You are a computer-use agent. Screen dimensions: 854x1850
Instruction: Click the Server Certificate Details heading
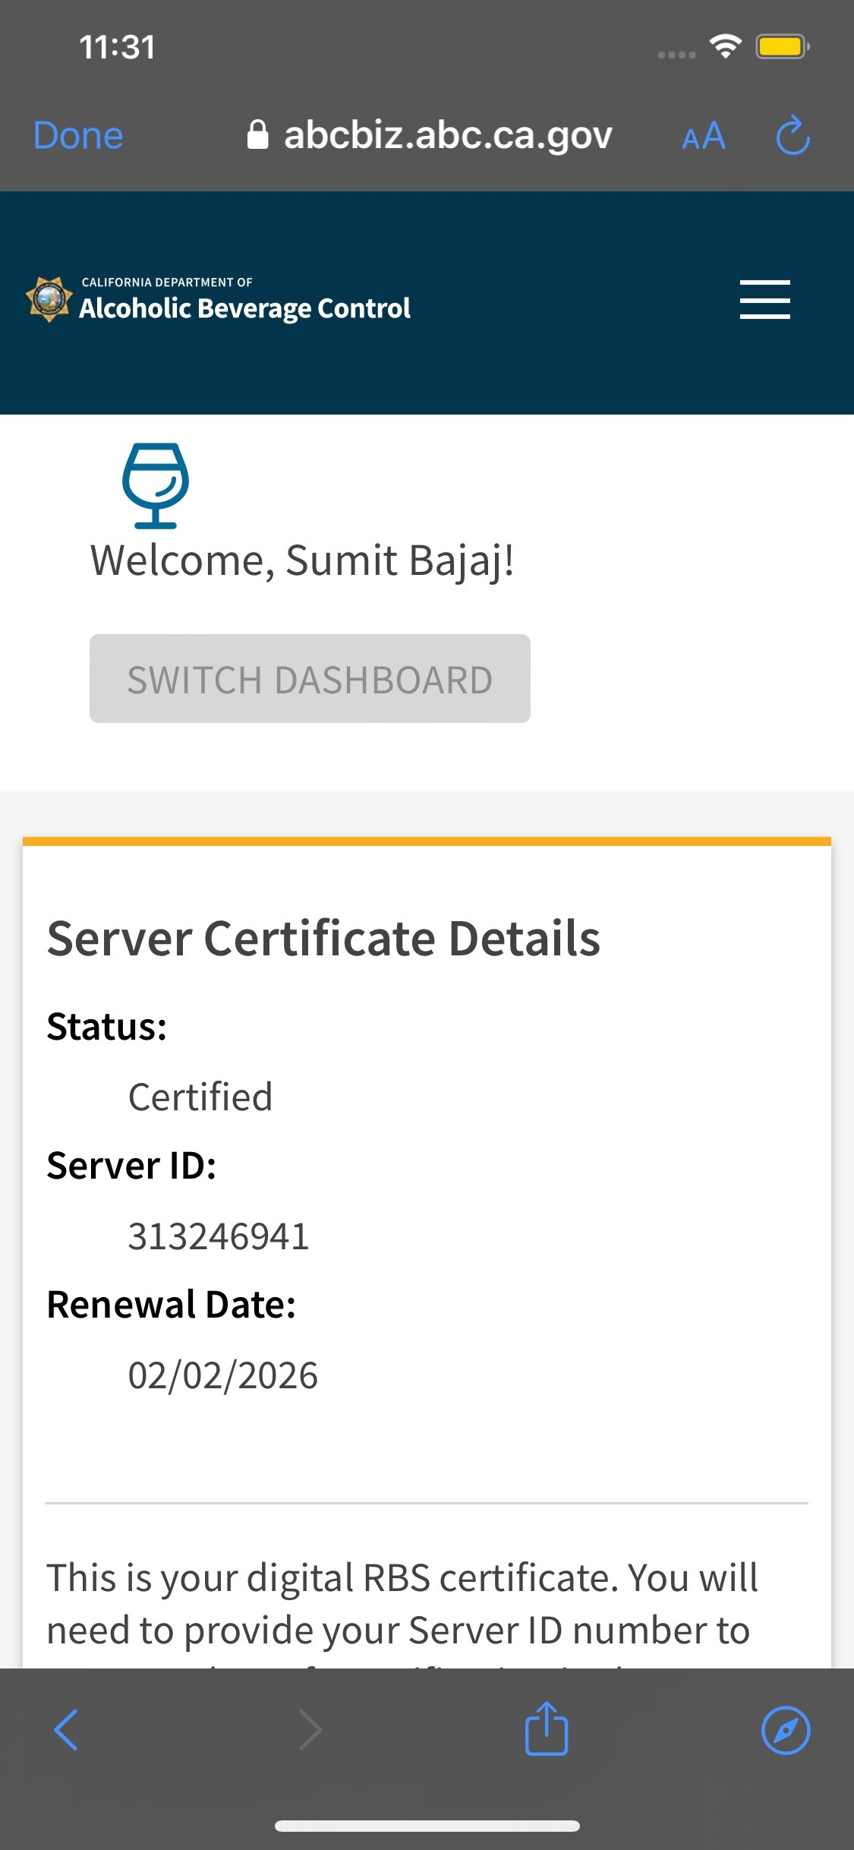[x=323, y=939]
